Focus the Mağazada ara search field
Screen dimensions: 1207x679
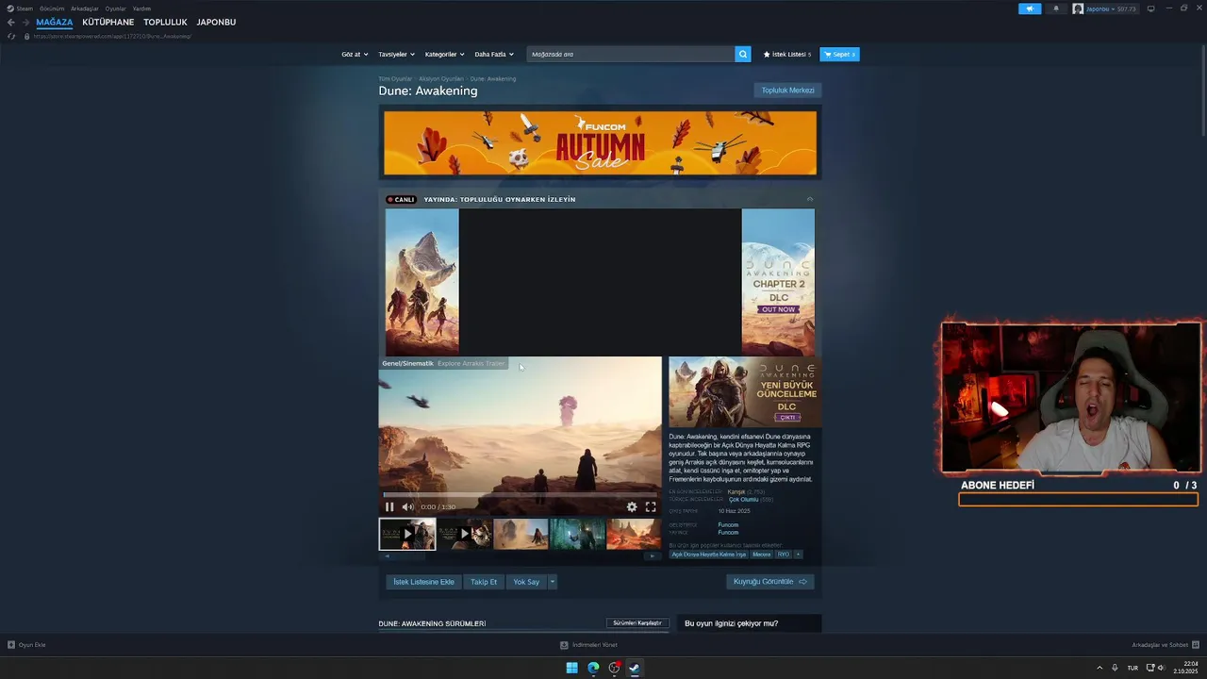(x=631, y=54)
